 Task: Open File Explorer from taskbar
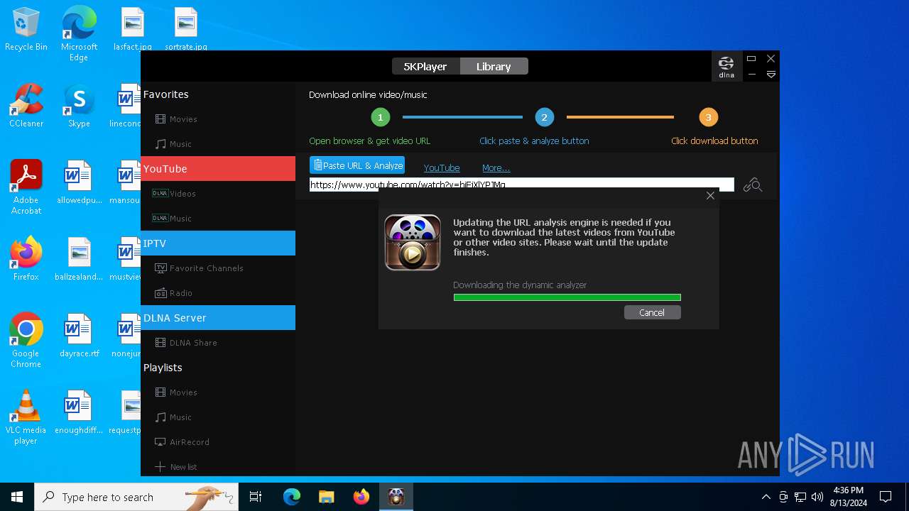pyautogui.click(x=326, y=497)
